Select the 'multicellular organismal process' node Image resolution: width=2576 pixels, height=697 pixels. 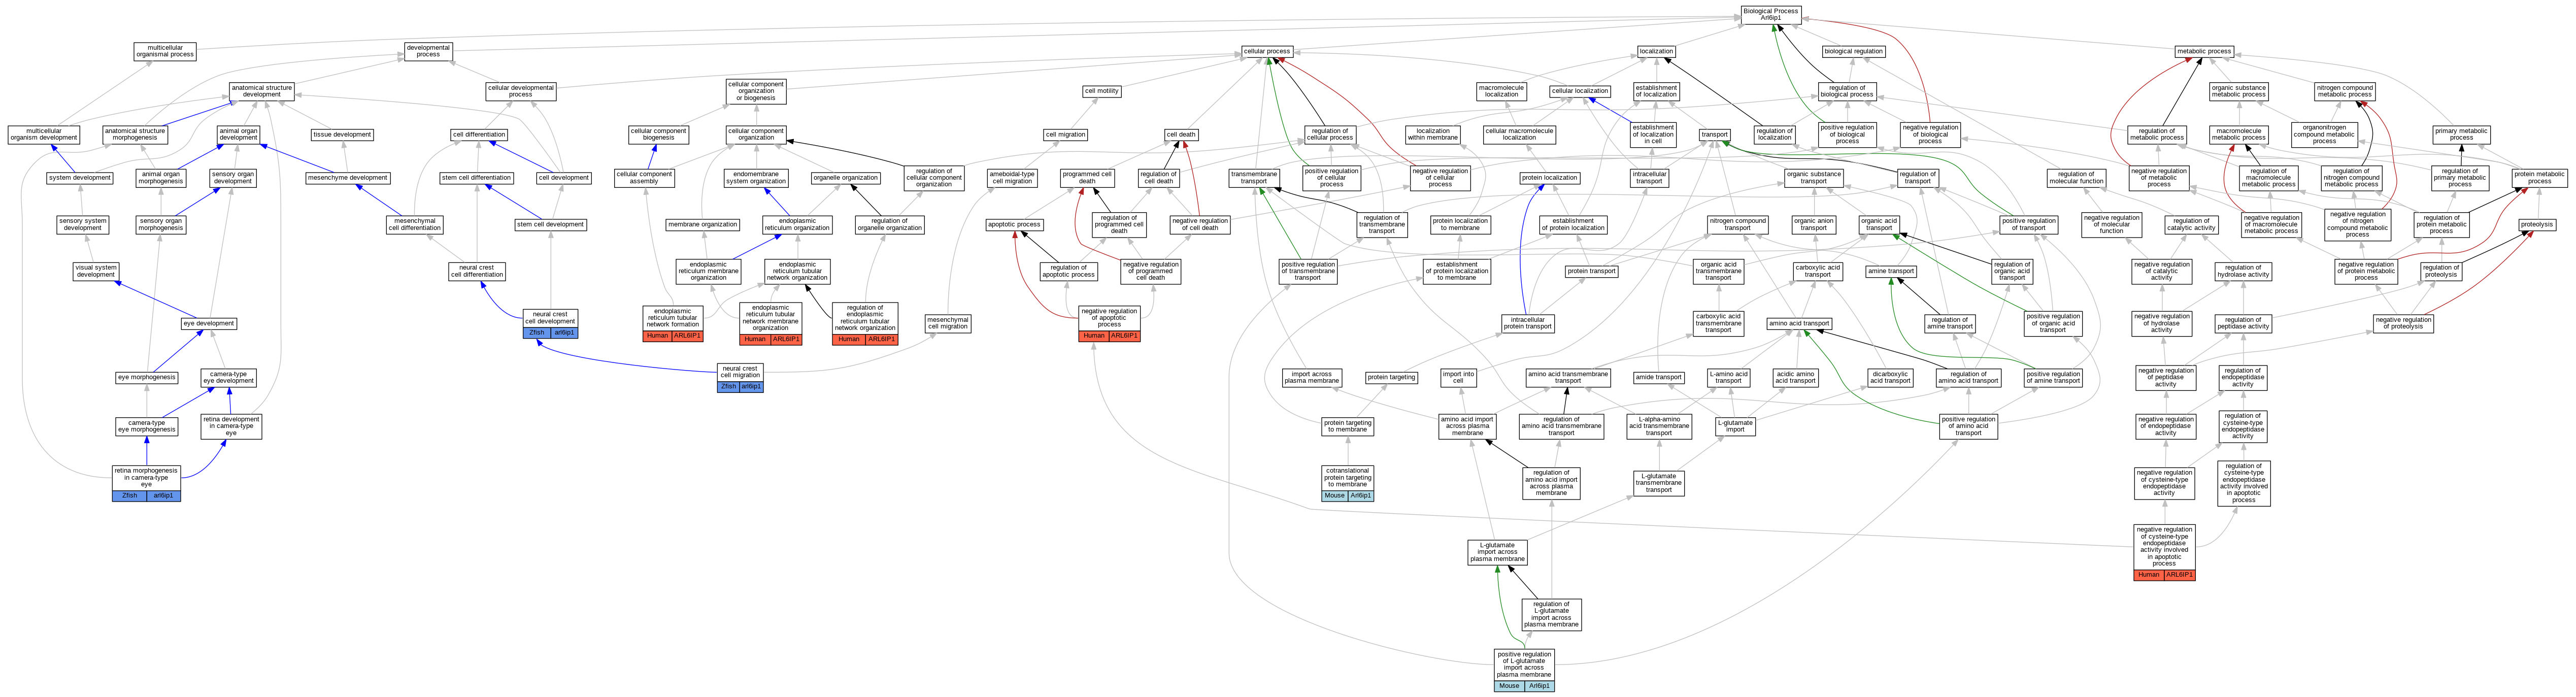click(165, 51)
